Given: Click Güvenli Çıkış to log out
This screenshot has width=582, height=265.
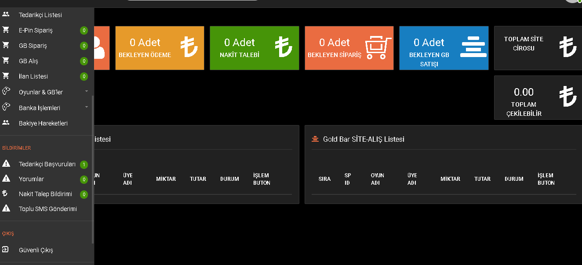Looking at the screenshot, I should pos(36,250).
